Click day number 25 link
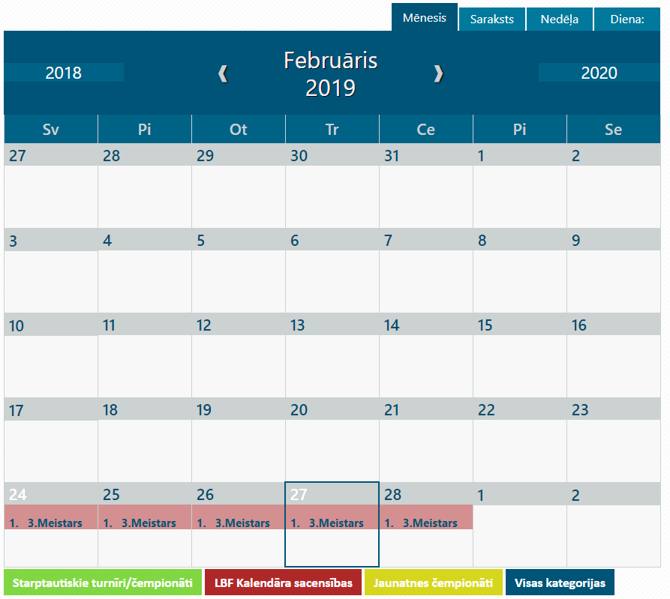Image resolution: width=670 pixels, height=599 pixels. (x=111, y=495)
